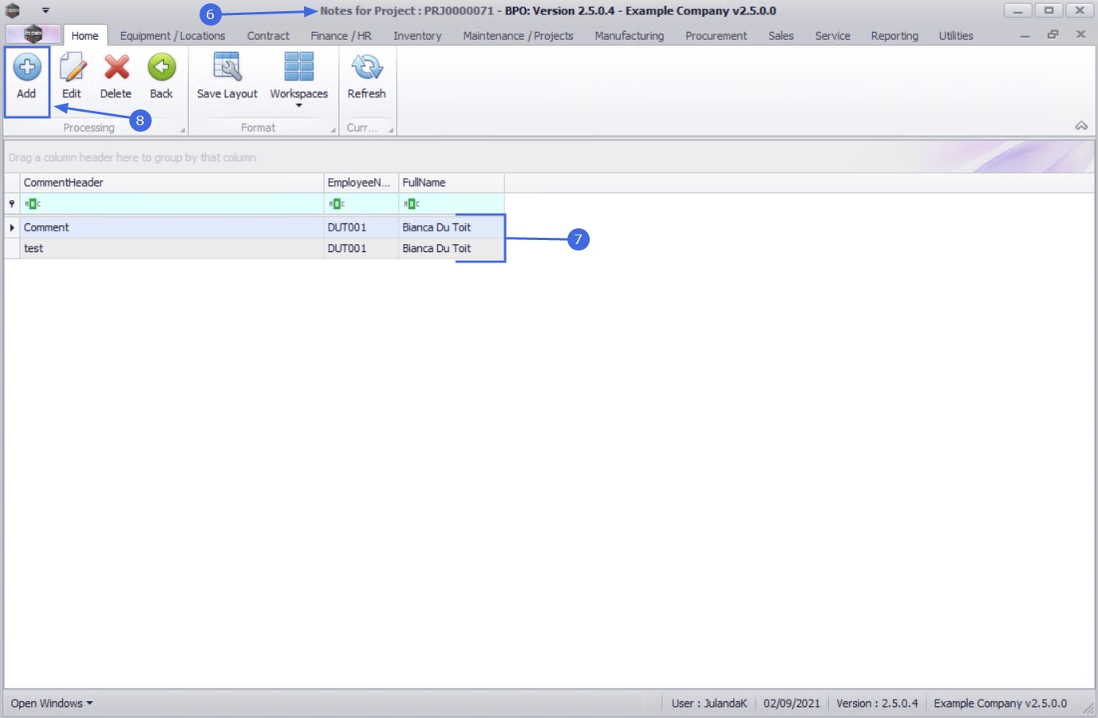
Task: Click the 'User : JulandaK' status entry
Action: 709,704
